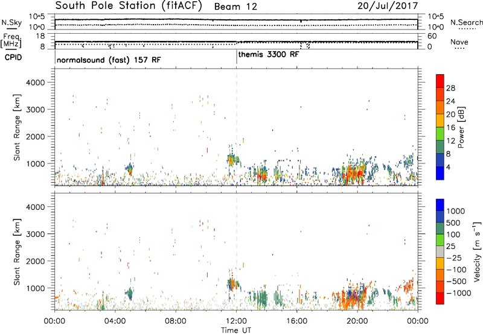Click '3000' tick on the power panel axis
Image resolution: width=483 pixels, height=334 pixels.
(x=36, y=110)
